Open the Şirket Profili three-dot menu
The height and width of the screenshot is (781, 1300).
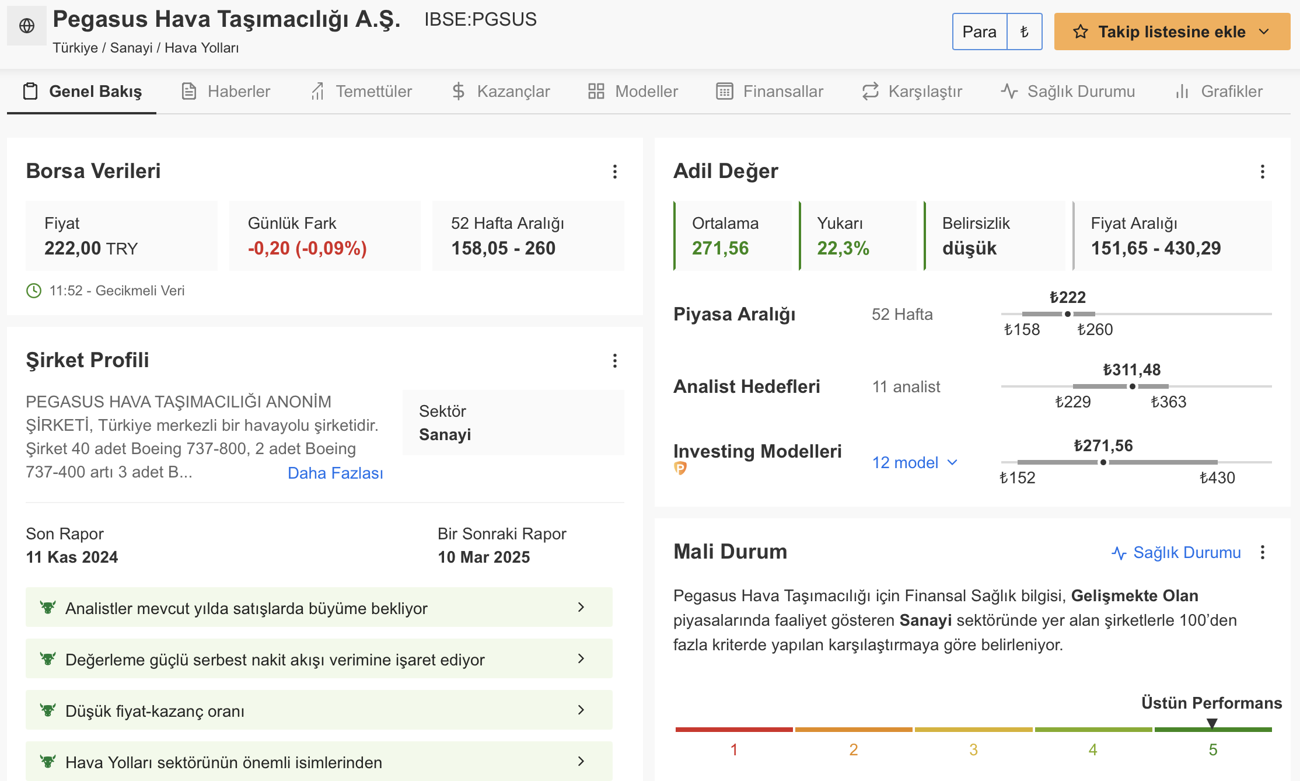coord(615,361)
